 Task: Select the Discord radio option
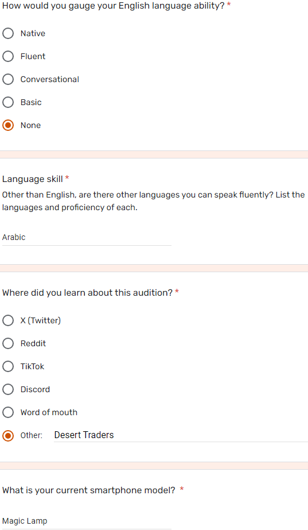[x=8, y=389]
